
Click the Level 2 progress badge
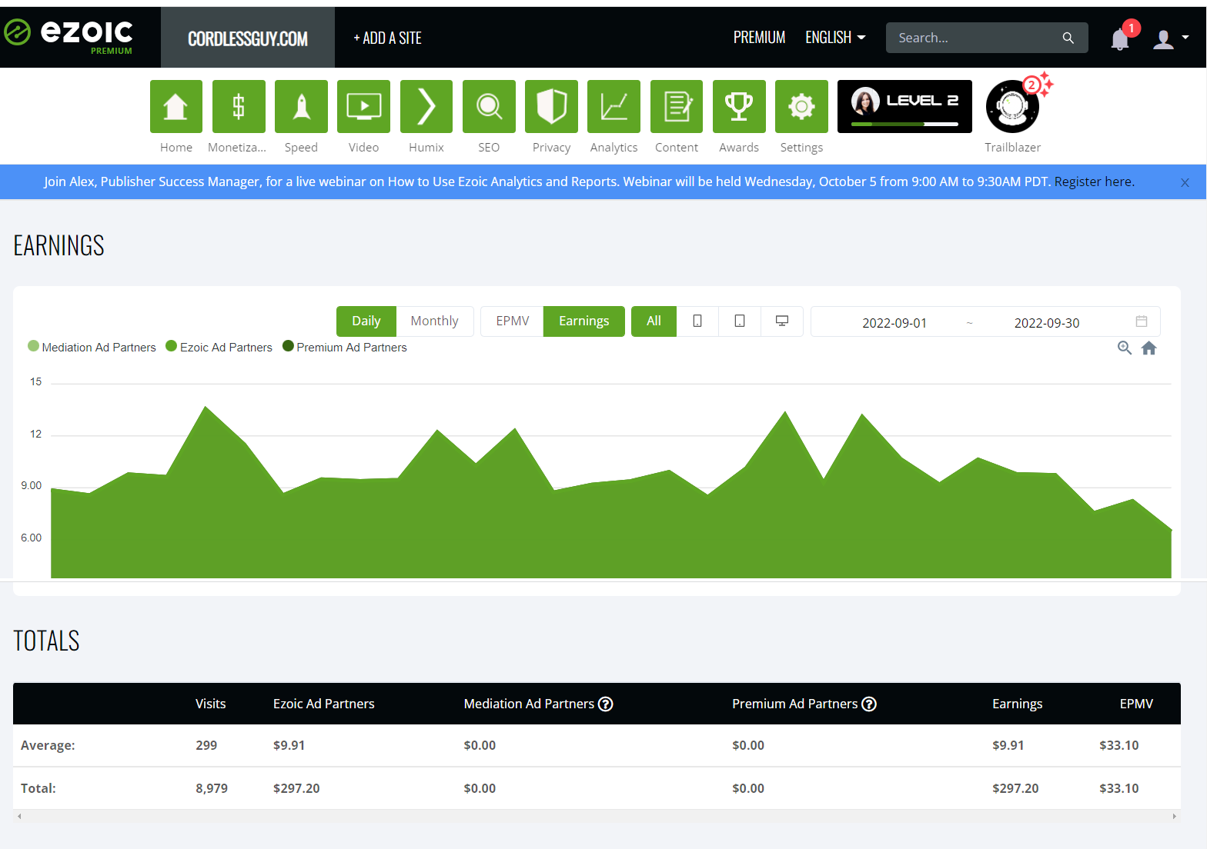[904, 106]
